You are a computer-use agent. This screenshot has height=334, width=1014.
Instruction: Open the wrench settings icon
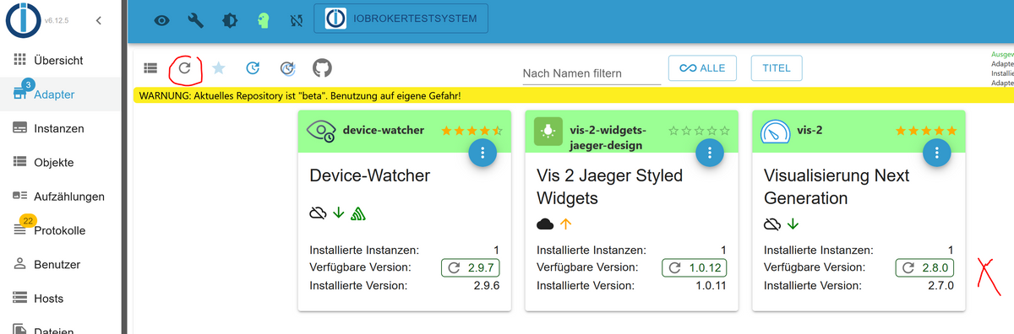point(195,19)
